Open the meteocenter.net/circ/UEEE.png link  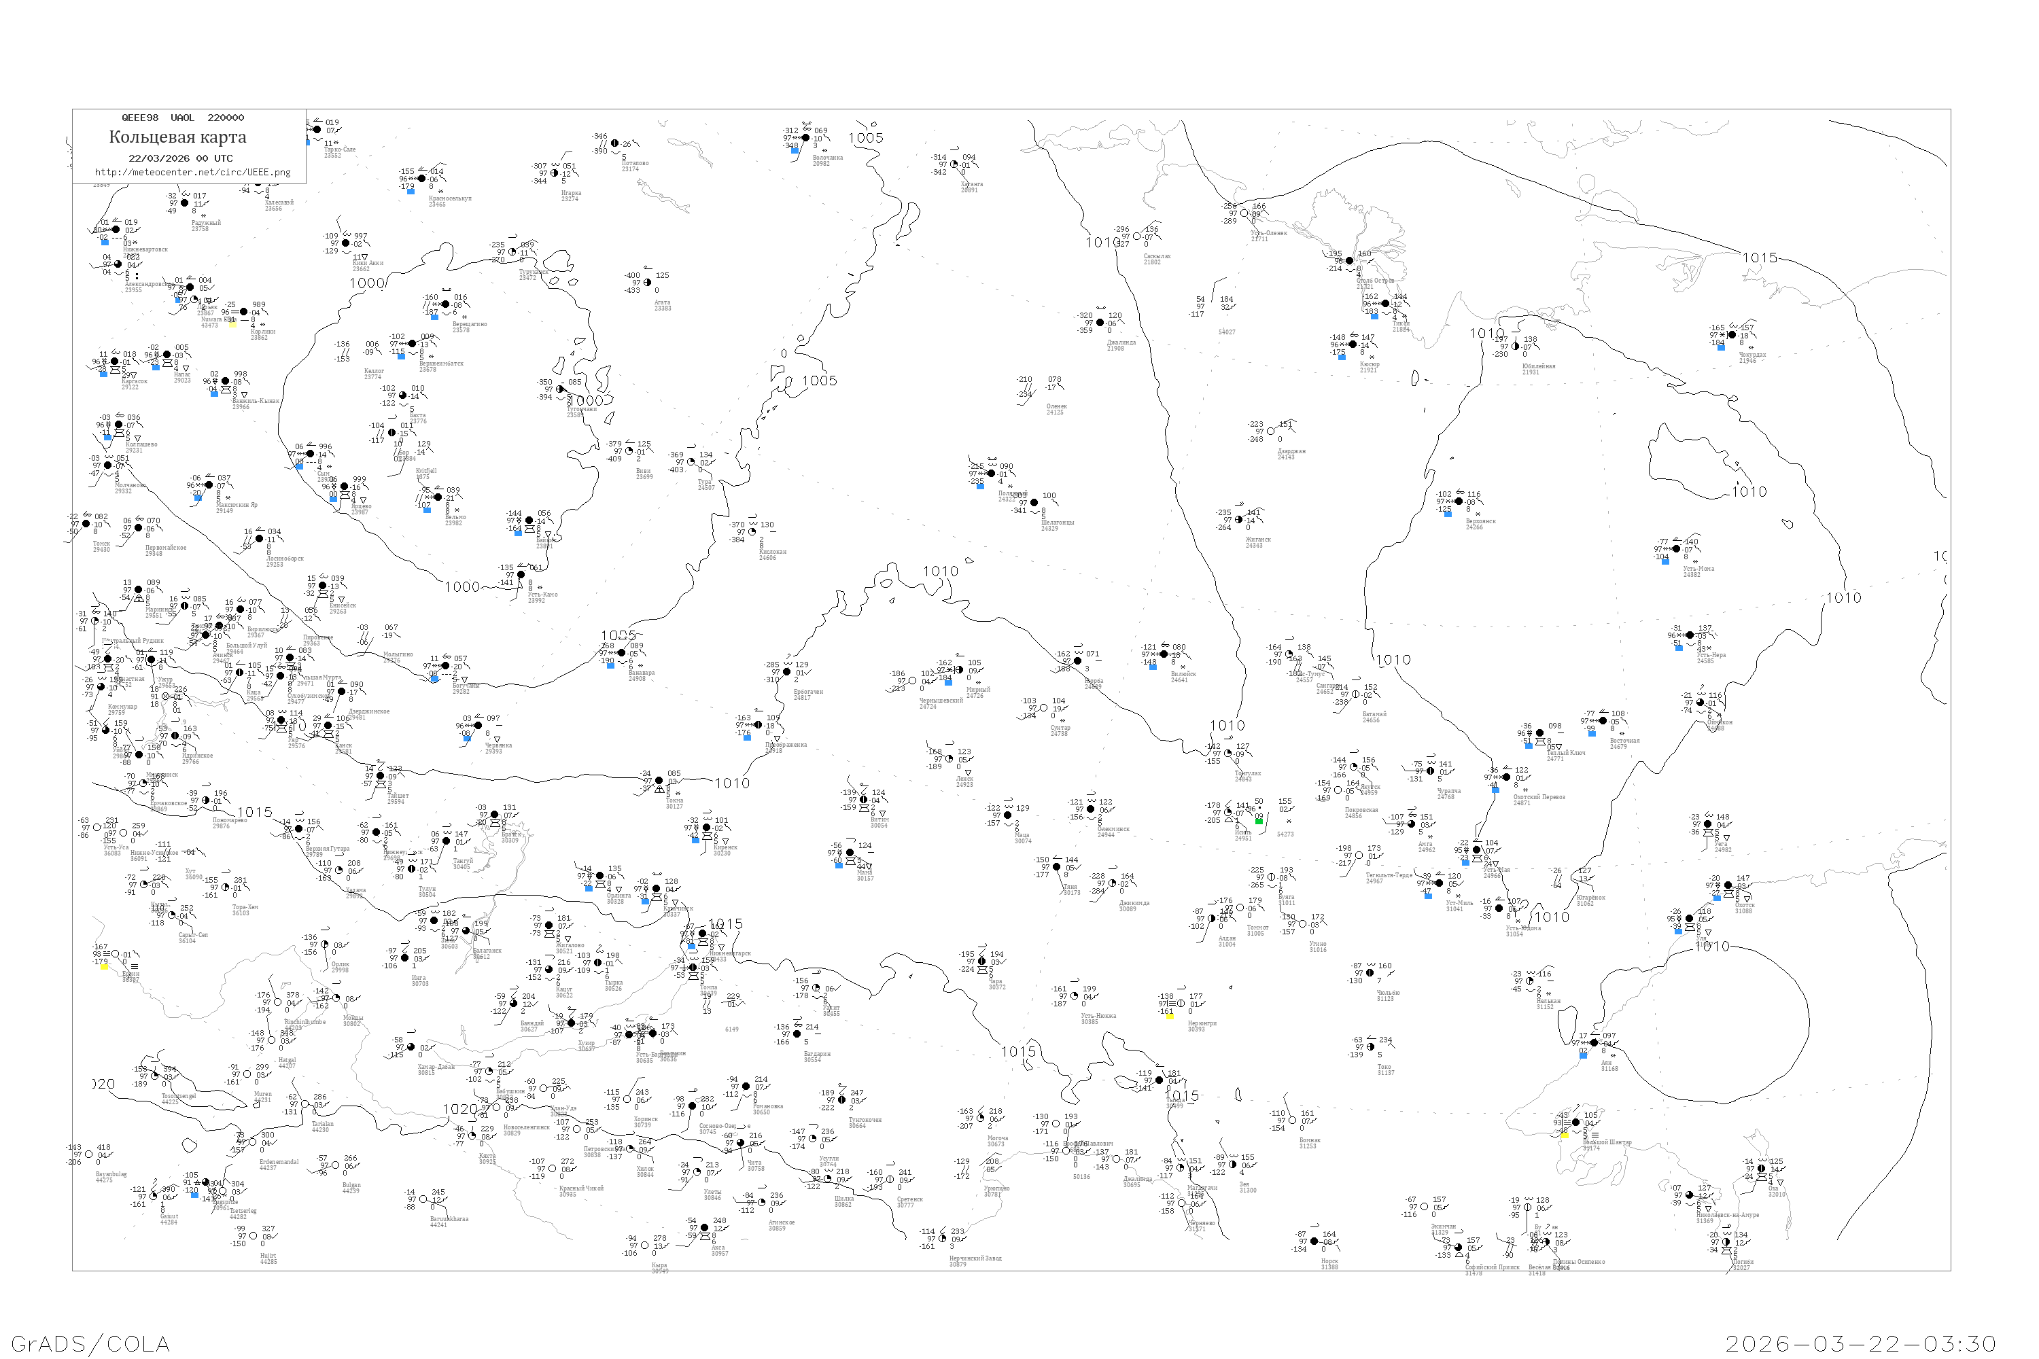click(x=192, y=173)
